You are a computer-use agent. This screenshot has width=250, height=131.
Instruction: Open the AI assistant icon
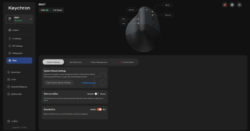tap(225, 5)
